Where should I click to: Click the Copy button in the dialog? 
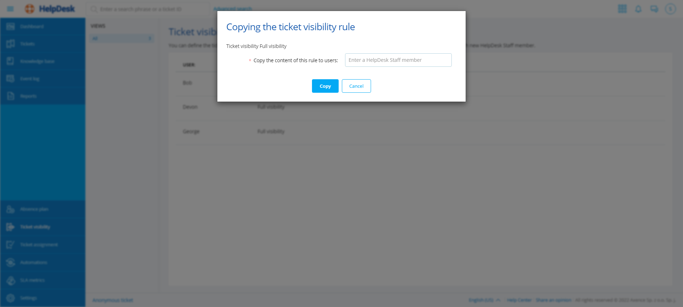325,86
